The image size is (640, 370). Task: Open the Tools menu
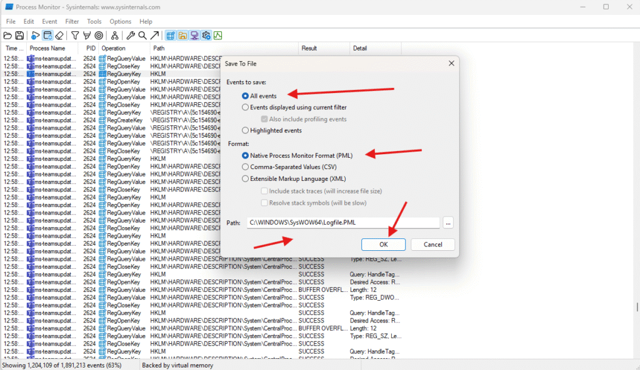(94, 21)
